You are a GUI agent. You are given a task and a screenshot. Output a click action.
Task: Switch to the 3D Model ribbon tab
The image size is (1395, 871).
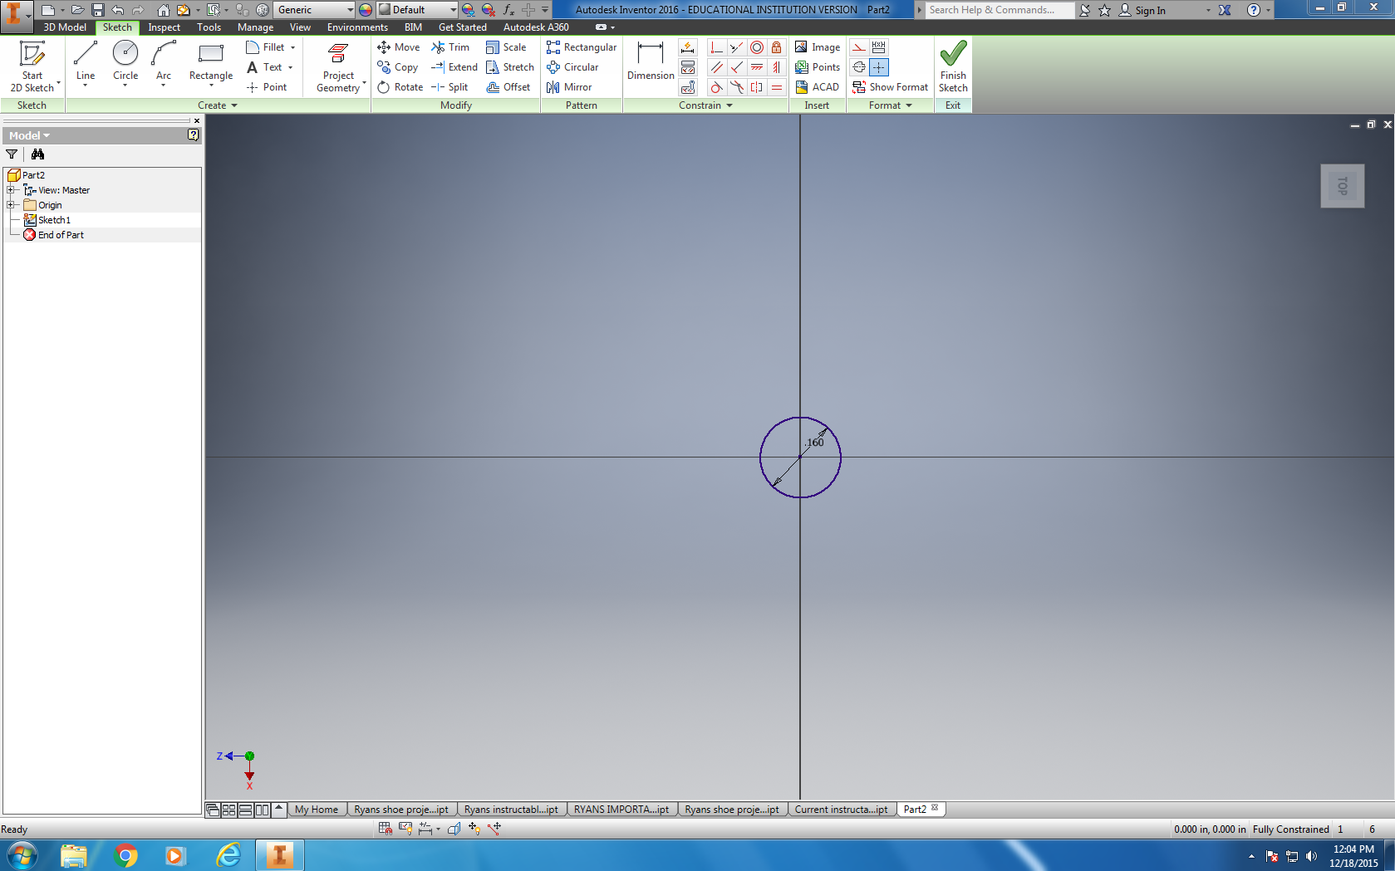pos(65,27)
